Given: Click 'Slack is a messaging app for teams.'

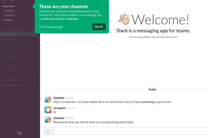Looking at the screenshot, I should [153, 31].
